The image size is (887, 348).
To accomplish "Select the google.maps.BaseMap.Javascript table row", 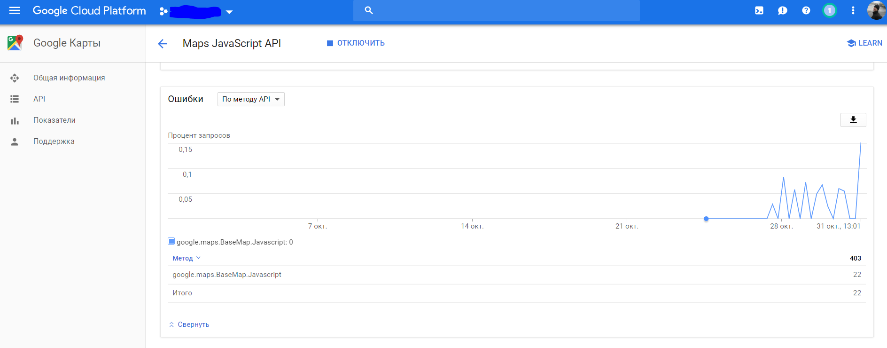I will (x=517, y=275).
